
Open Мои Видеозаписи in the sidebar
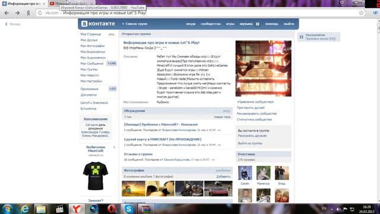[x=93, y=52]
